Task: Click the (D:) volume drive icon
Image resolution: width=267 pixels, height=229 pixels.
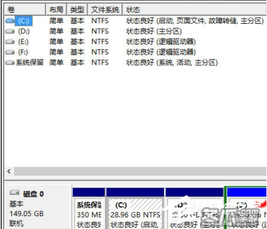Action: point(10,31)
